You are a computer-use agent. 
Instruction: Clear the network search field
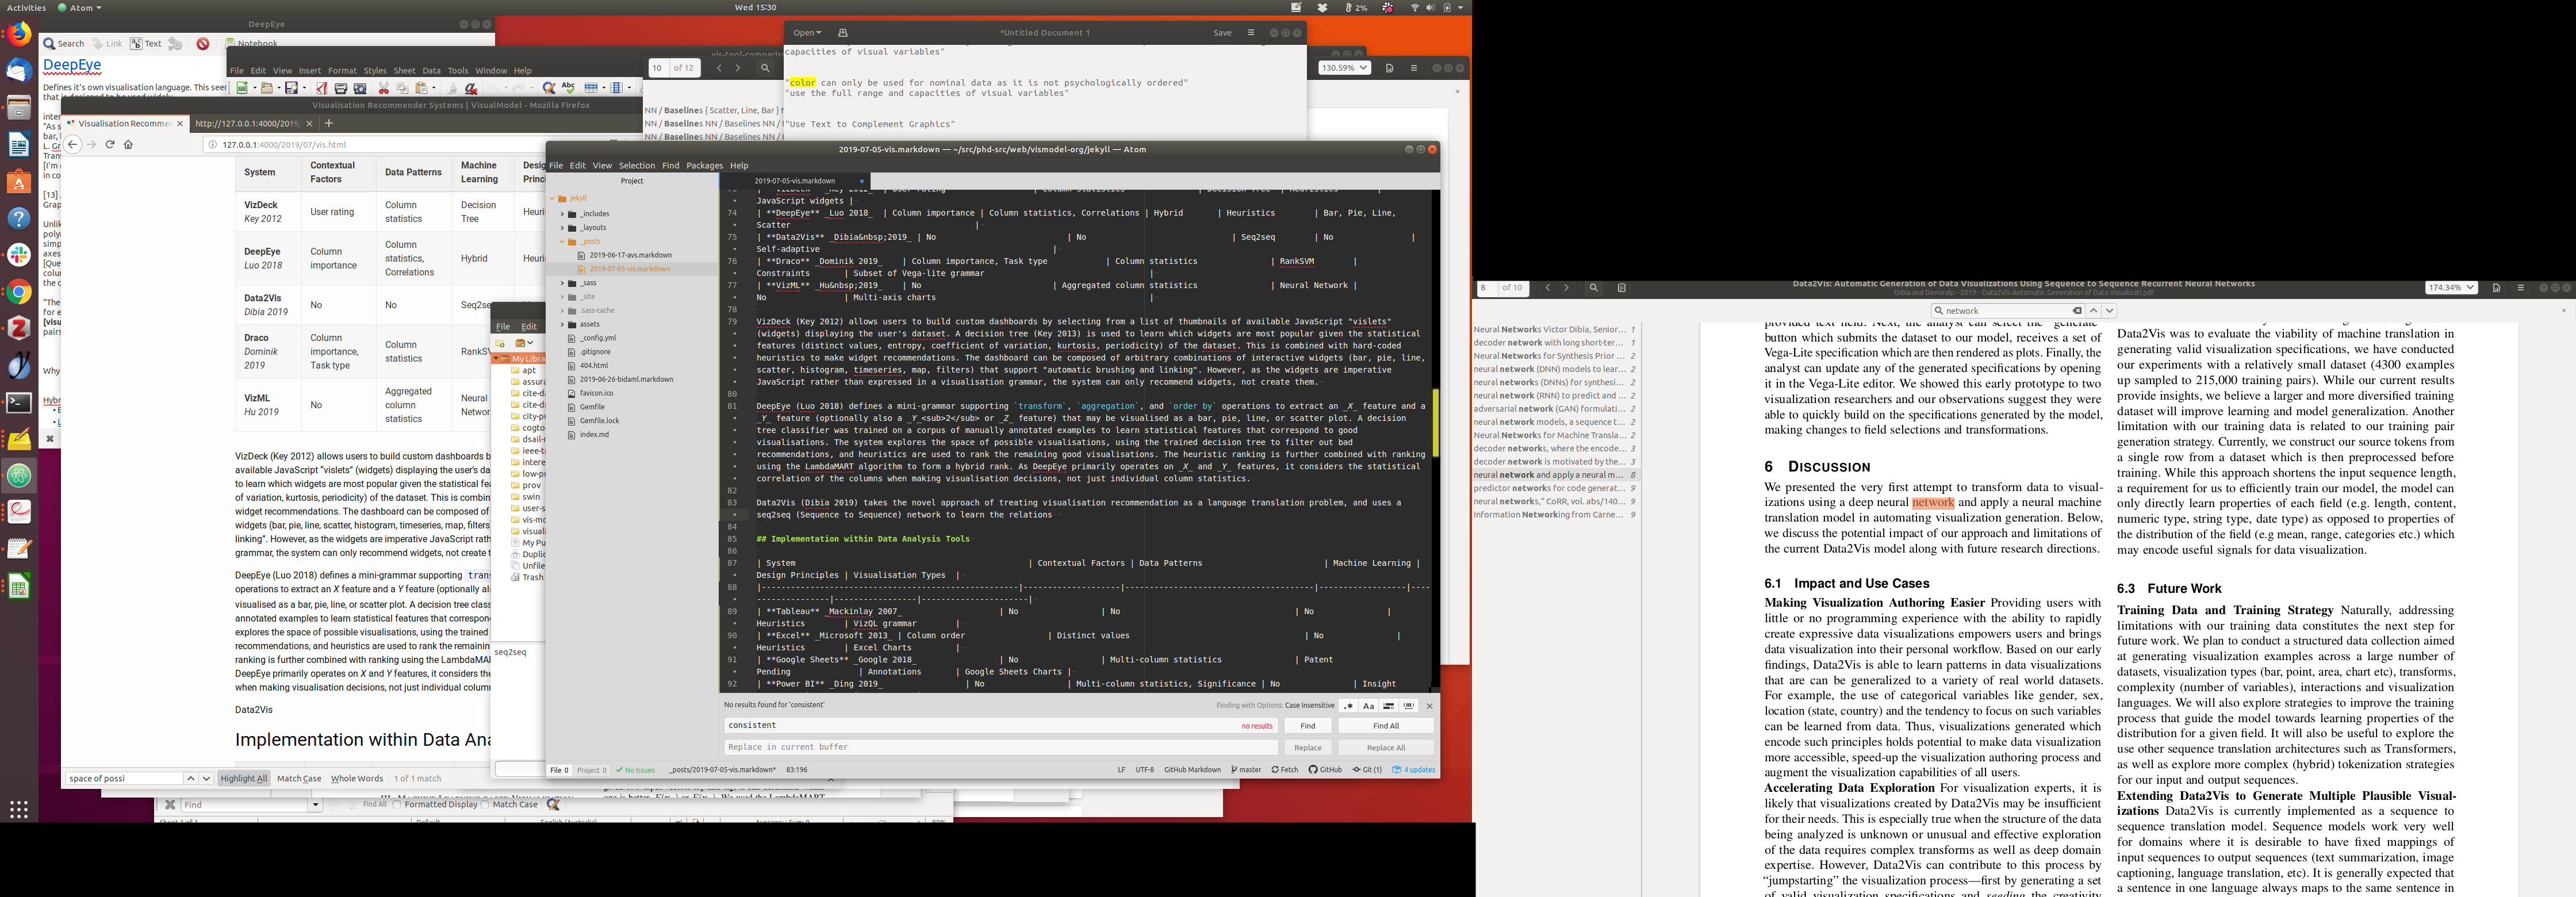[2077, 311]
